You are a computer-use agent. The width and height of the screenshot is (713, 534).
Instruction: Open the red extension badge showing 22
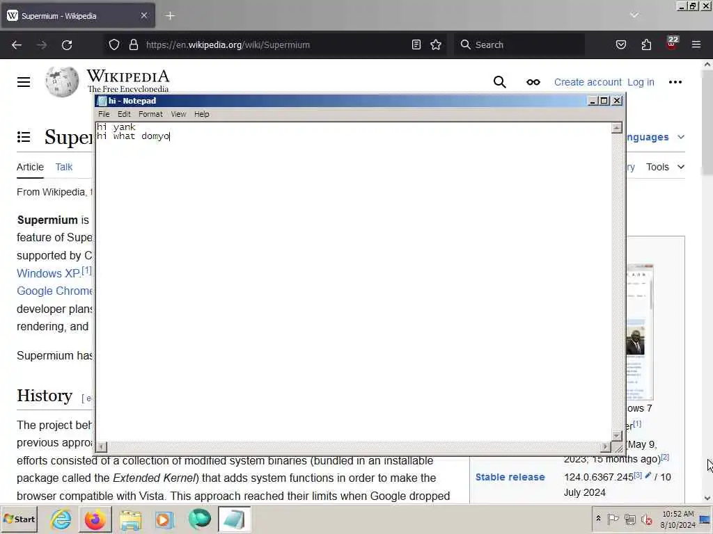(x=672, y=43)
